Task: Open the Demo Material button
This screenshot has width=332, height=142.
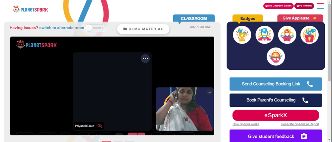Action: [x=143, y=29]
